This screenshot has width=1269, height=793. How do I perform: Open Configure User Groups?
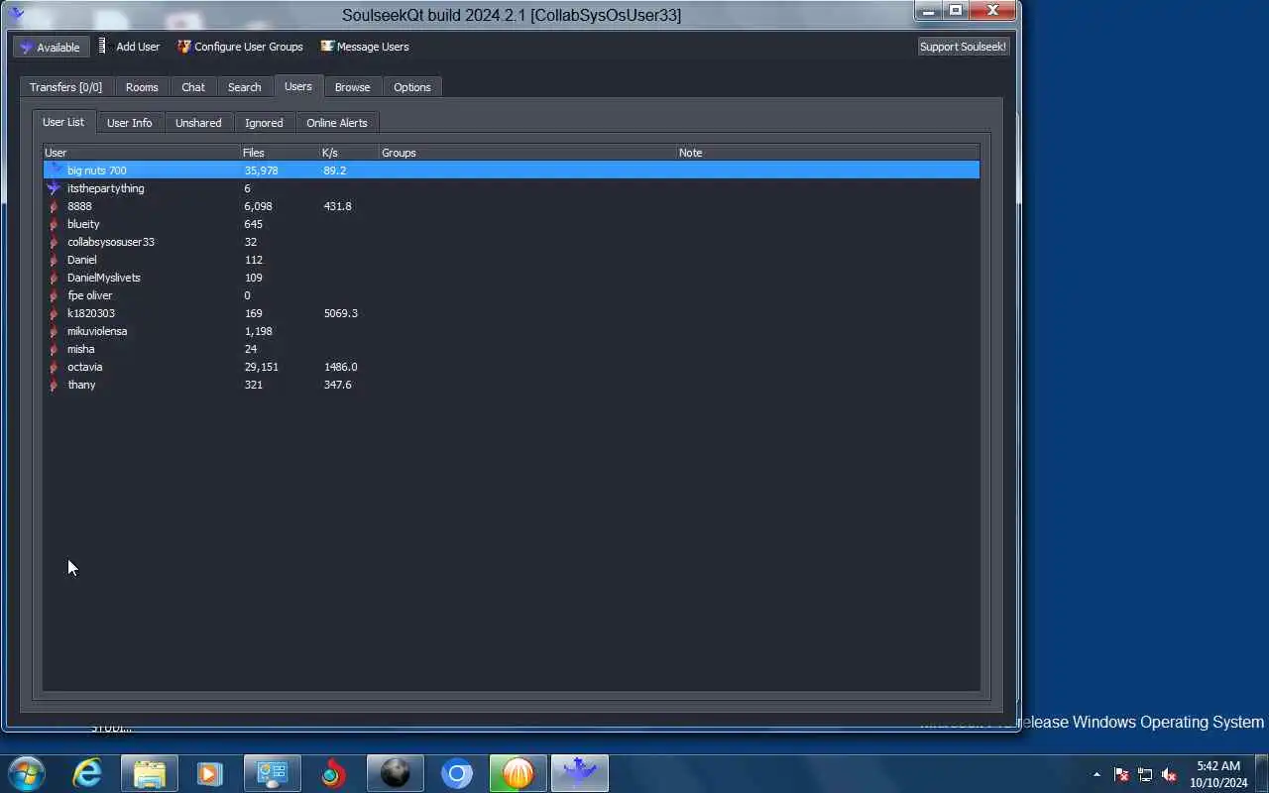pyautogui.click(x=240, y=47)
